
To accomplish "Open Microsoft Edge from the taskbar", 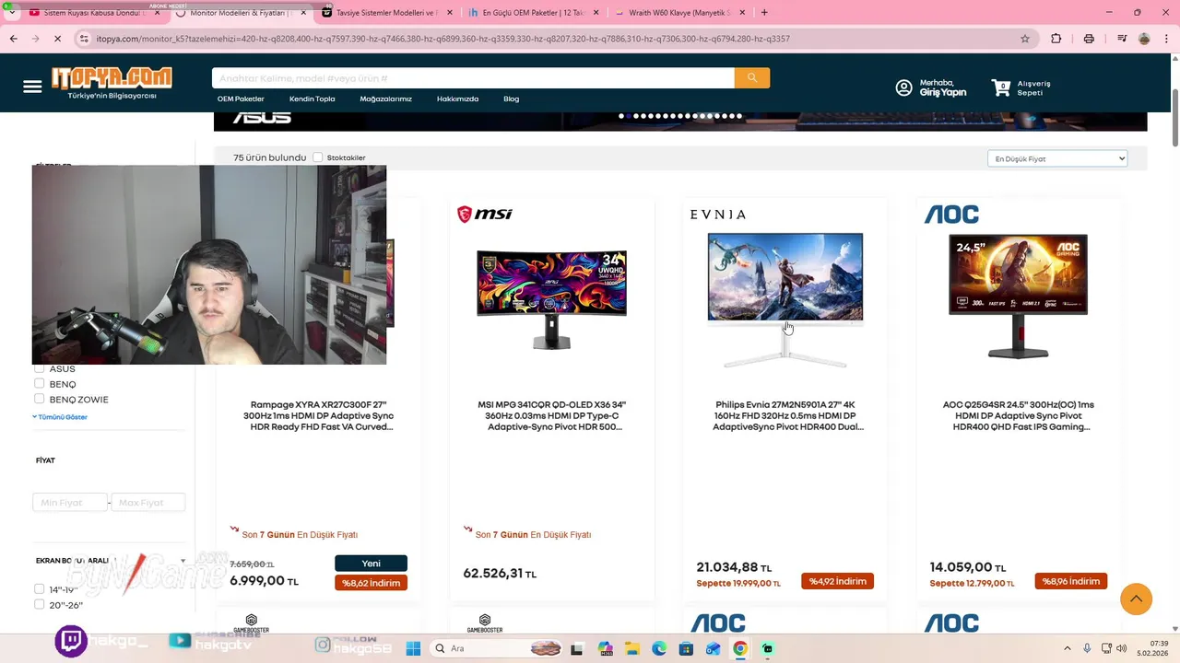I will coord(658,649).
